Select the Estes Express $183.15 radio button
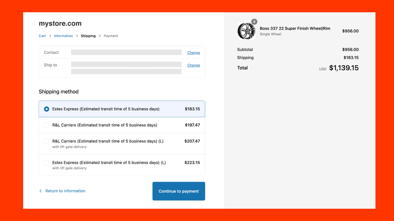The image size is (394, 221). point(46,109)
